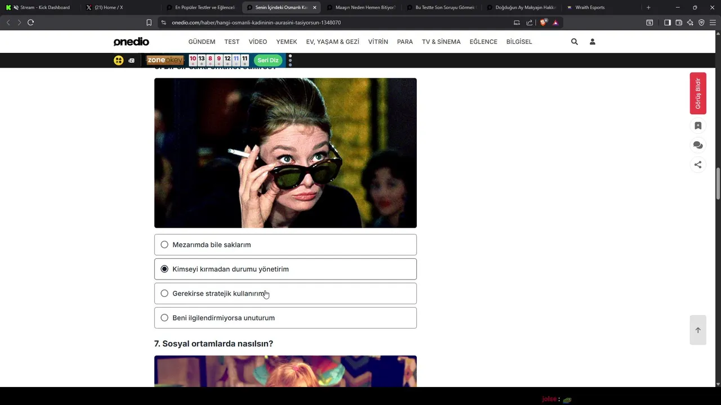721x405 pixels.
Task: Click the share page icon in address bar
Action: pyautogui.click(x=529, y=22)
